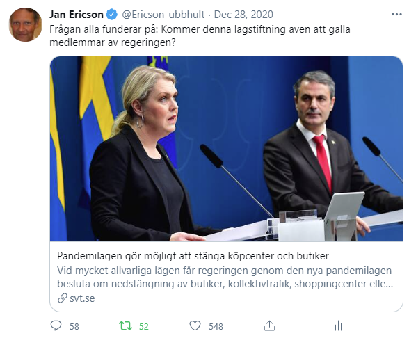Click the 548 likes count
The height and width of the screenshot is (338, 409).
point(216,327)
